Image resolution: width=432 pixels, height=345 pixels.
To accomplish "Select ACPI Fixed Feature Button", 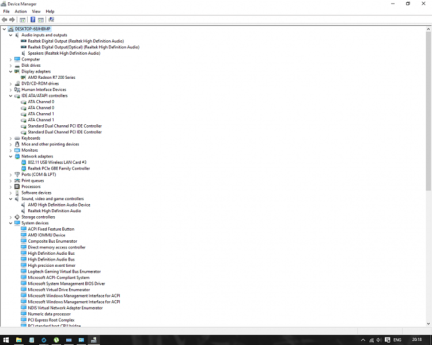I will (x=51, y=229).
